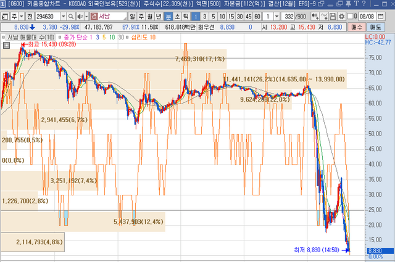Click the grid icon at chart top-left
Viewport: 395px width, 262px height.
click(4, 38)
